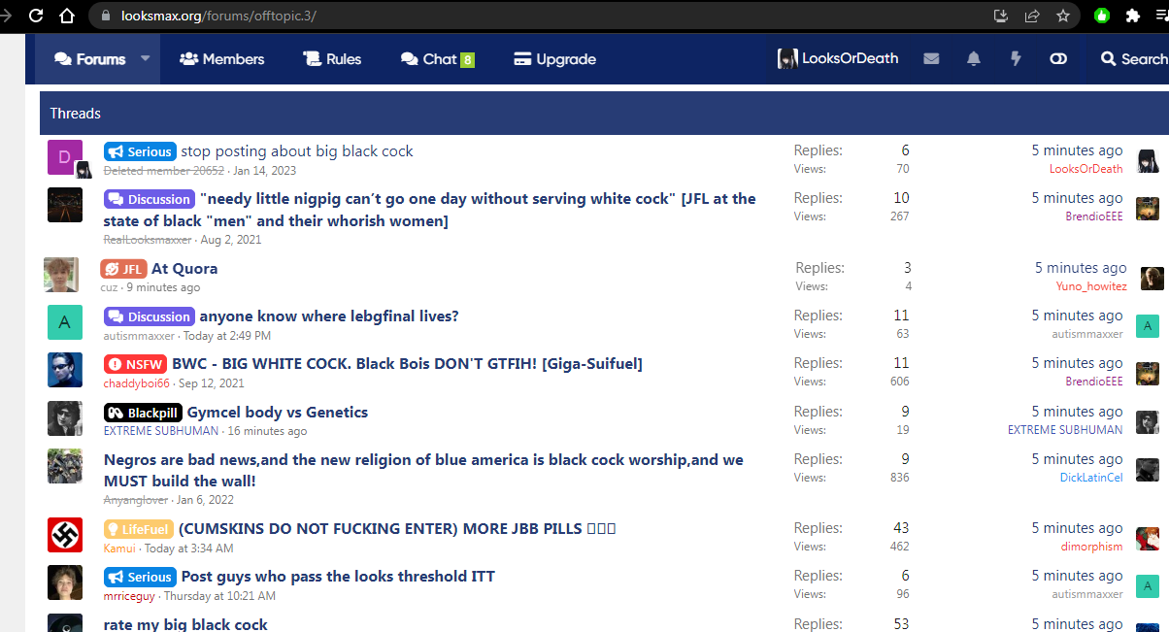Open 'Gymcel body vs Genetics' thread
Viewport: 1169px width, 632px height.
point(278,412)
